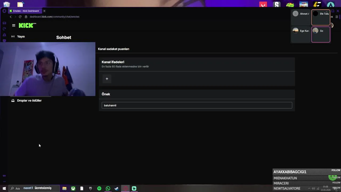Open the teal A-logo desktop shortcut

click(331, 5)
